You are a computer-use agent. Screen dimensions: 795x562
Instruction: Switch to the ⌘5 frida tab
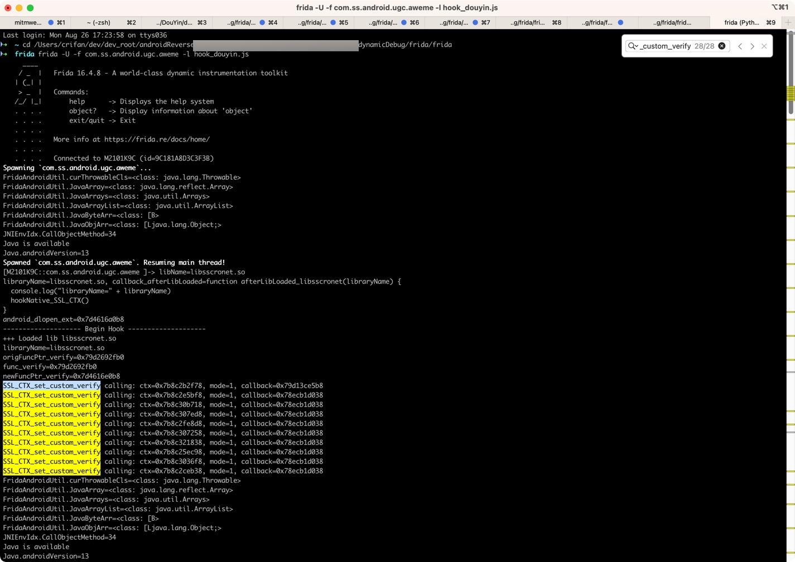[319, 22]
